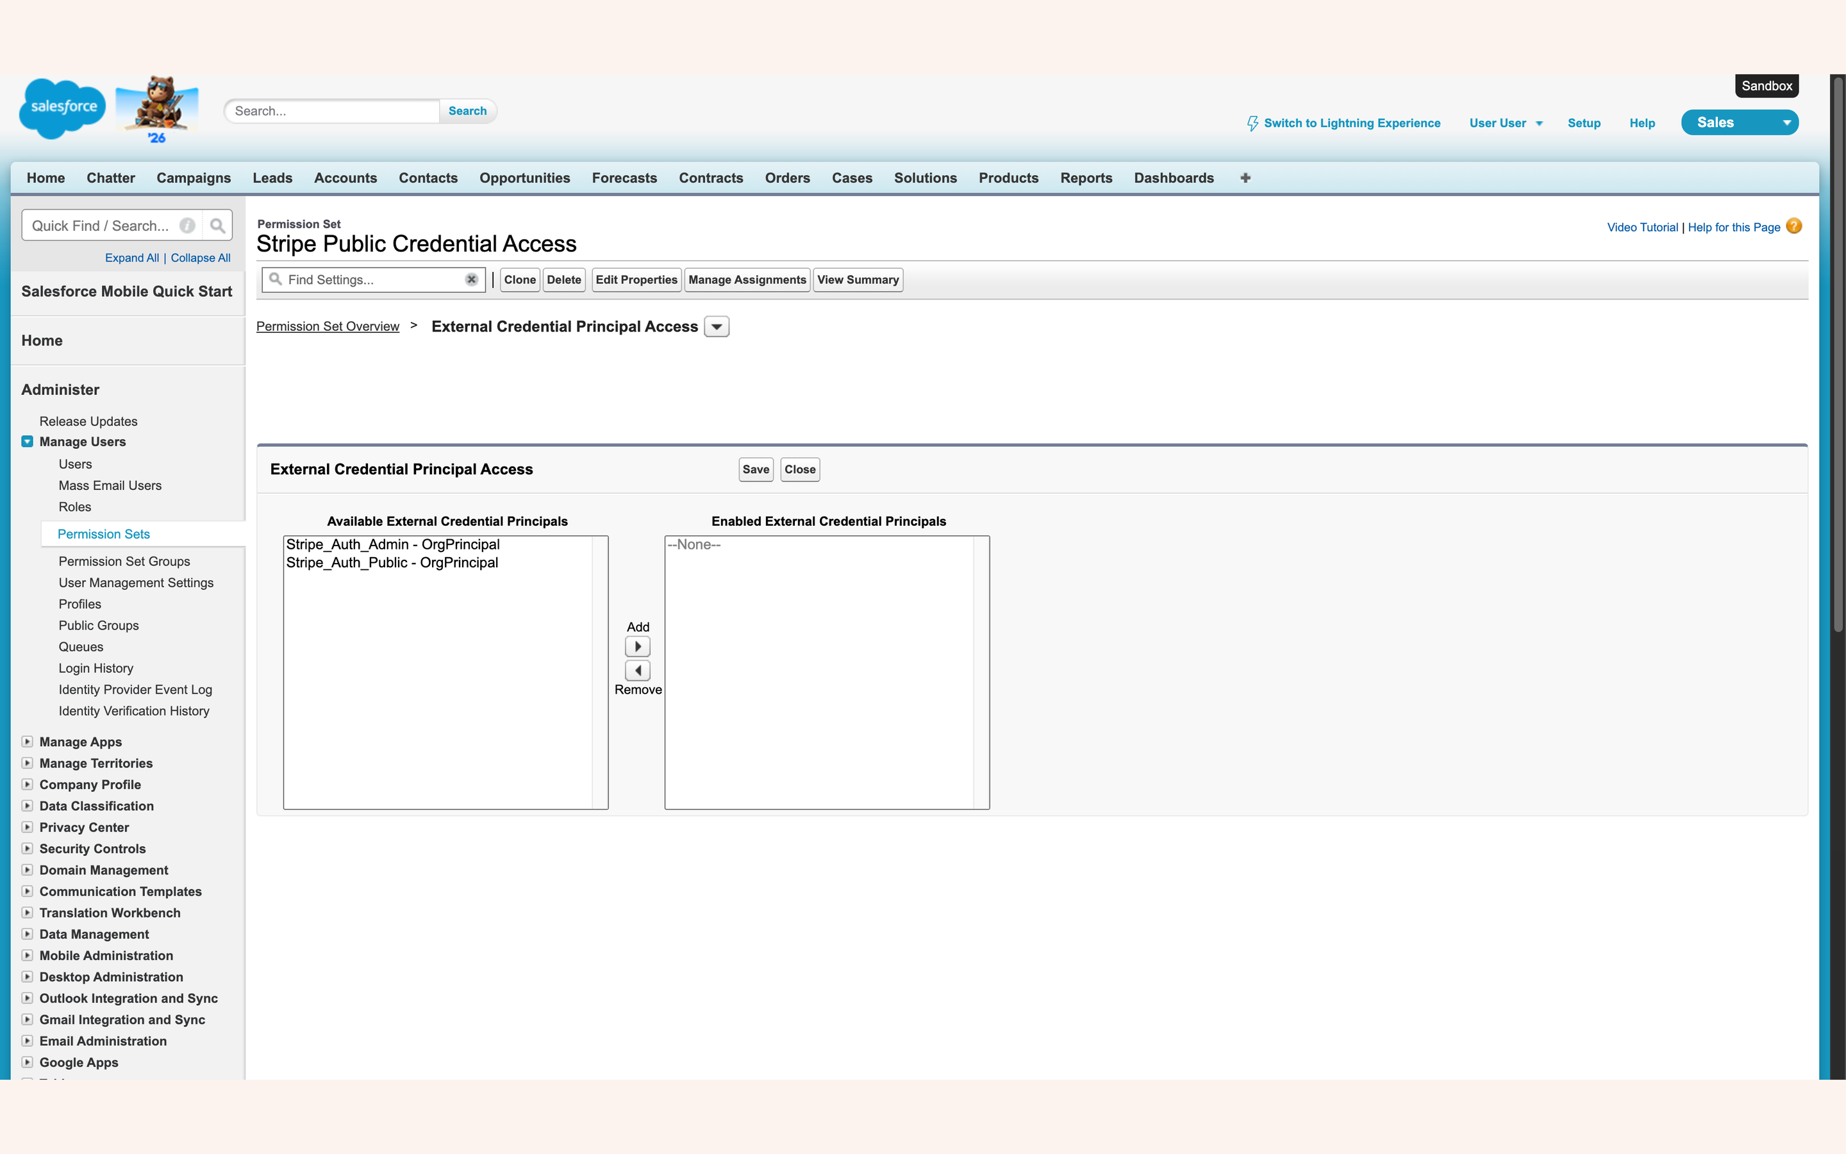Open Profiles under Manage Users

tap(80, 604)
